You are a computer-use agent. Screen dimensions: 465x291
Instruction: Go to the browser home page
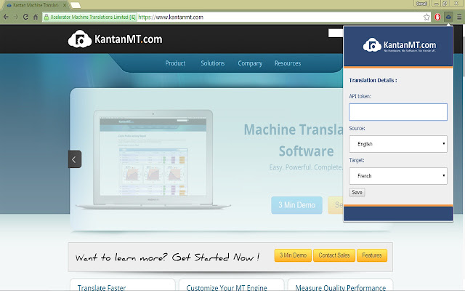pos(36,17)
